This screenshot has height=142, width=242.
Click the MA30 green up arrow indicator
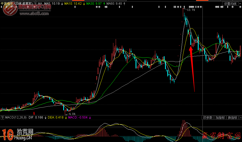[104, 4]
